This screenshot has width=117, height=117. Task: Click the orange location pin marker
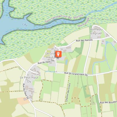point(58,54)
